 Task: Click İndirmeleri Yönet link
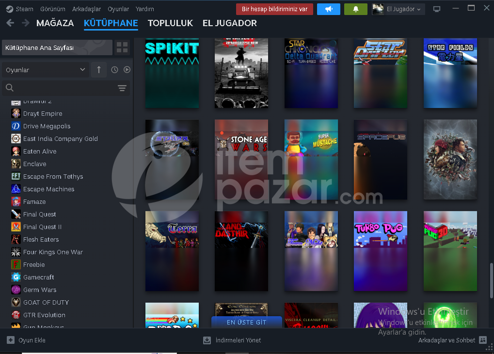[x=238, y=340]
